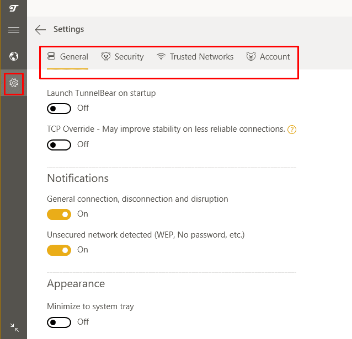Turn off Unsecured network detected toggle
The height and width of the screenshot is (339, 352).
pyautogui.click(x=59, y=250)
